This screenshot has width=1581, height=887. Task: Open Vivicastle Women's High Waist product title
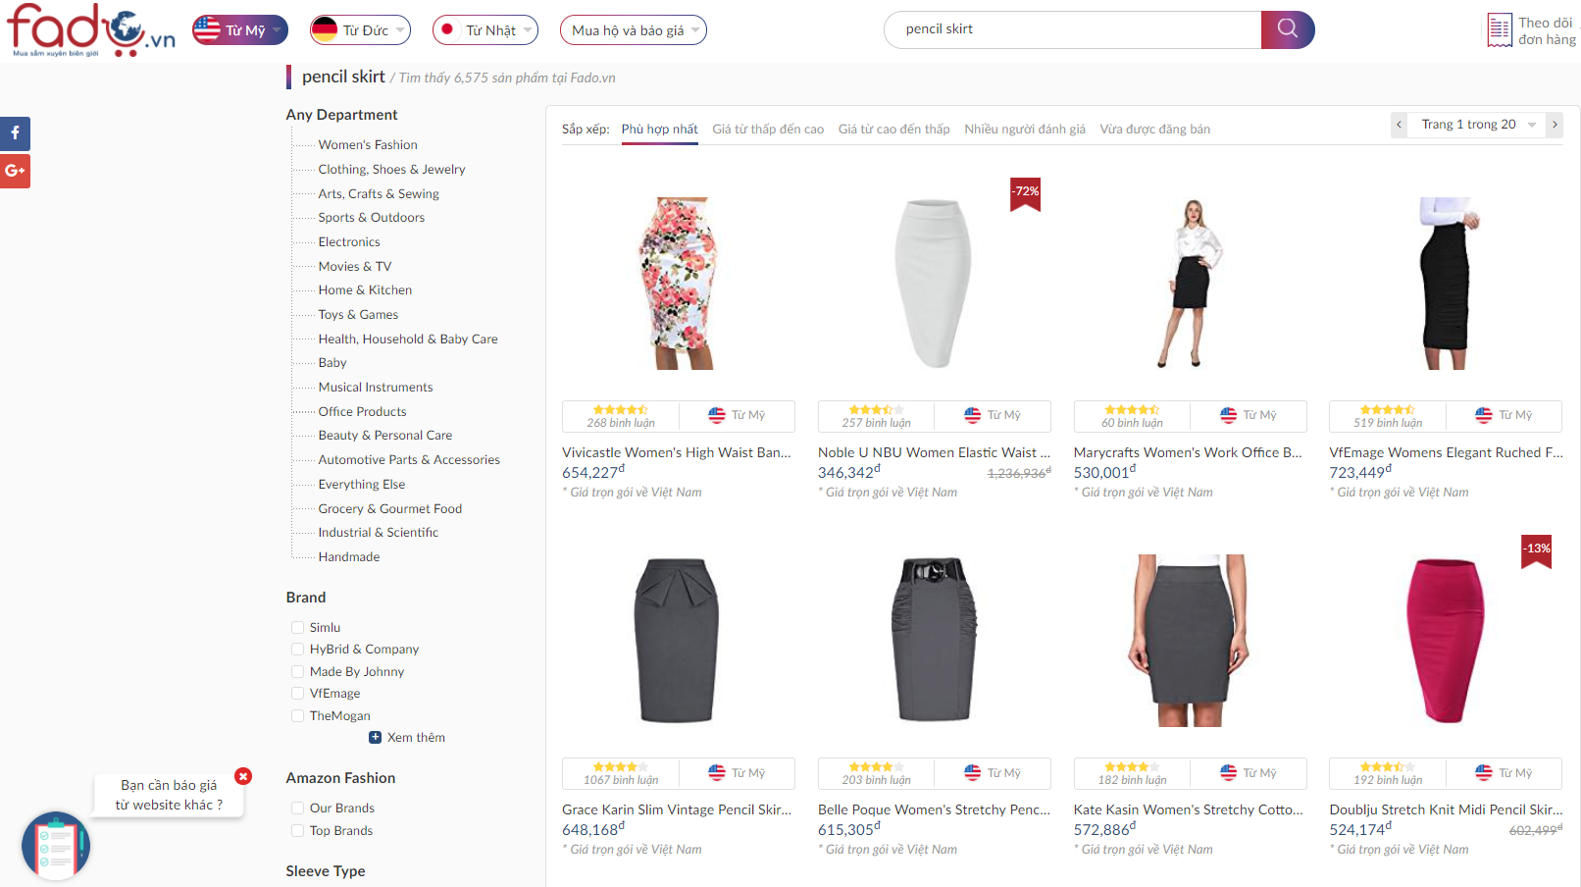pyautogui.click(x=677, y=452)
